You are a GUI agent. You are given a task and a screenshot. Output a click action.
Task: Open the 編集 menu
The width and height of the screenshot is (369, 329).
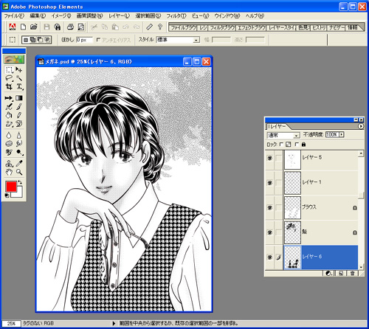pyautogui.click(x=38, y=16)
